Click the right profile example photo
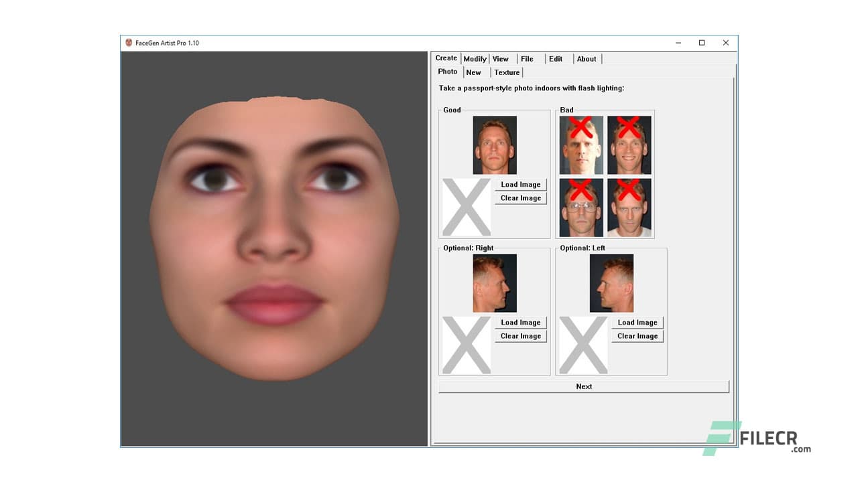This screenshot has width=858, height=482. (x=493, y=282)
